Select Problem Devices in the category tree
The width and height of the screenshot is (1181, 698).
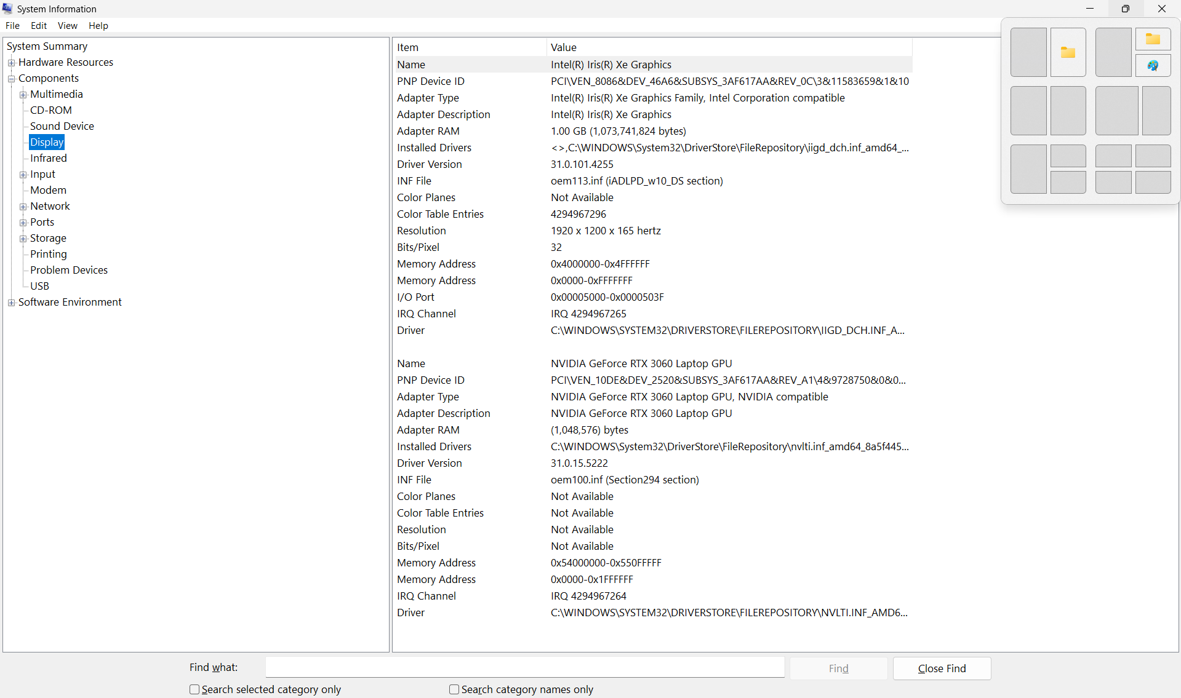point(68,270)
